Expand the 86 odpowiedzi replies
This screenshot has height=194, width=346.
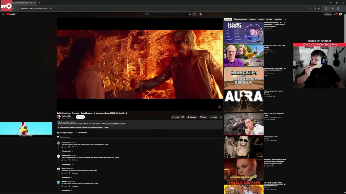[67, 177]
